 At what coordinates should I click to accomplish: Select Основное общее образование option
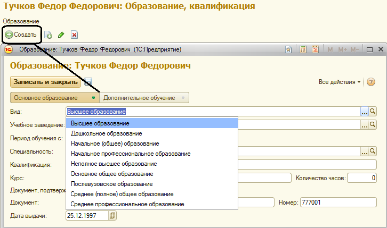(152, 174)
